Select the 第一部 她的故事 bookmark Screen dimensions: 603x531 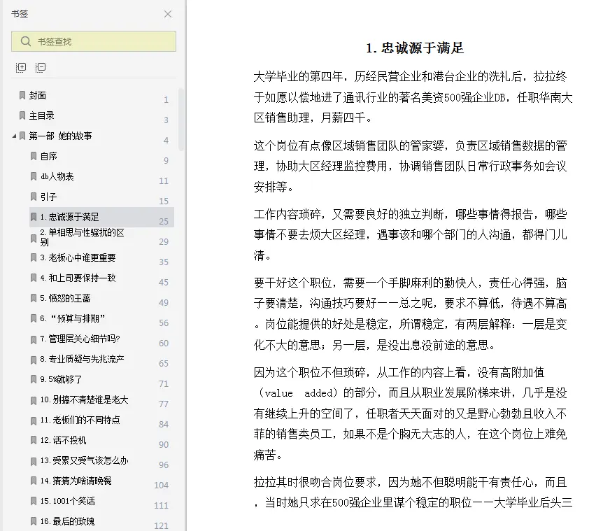pyautogui.click(x=60, y=136)
